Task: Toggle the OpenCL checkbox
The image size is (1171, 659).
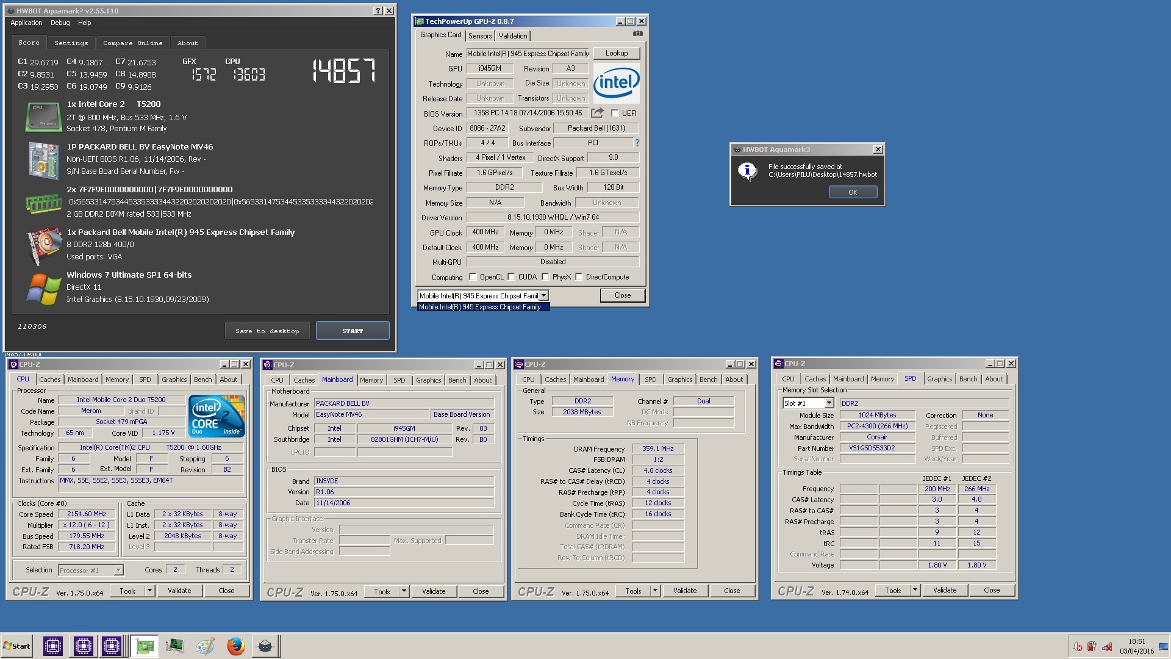Action: point(473,277)
